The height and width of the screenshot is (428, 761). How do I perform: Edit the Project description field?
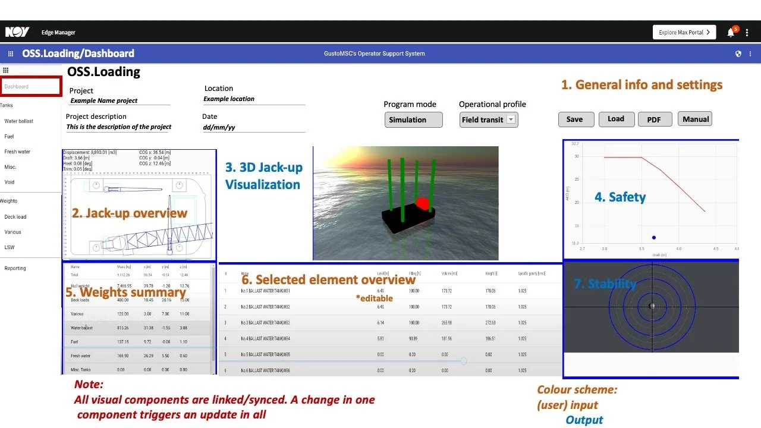(x=119, y=127)
